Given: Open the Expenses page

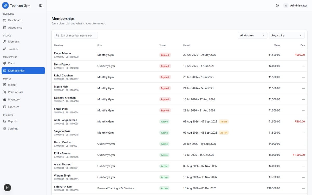Looking at the screenshot, I should (23, 107).
